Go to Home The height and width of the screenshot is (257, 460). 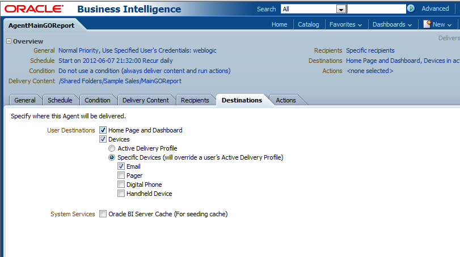tap(279, 24)
